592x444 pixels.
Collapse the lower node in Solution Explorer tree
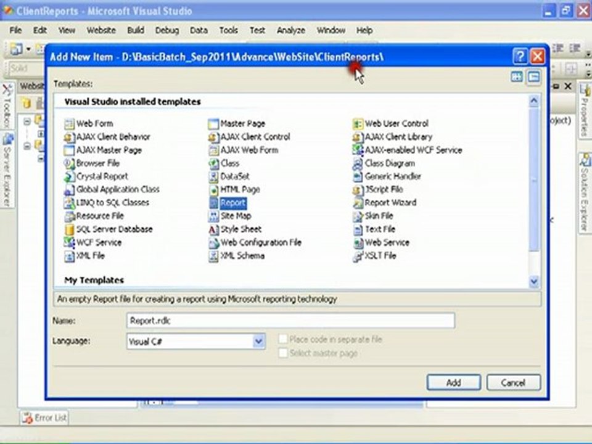tap(27, 146)
